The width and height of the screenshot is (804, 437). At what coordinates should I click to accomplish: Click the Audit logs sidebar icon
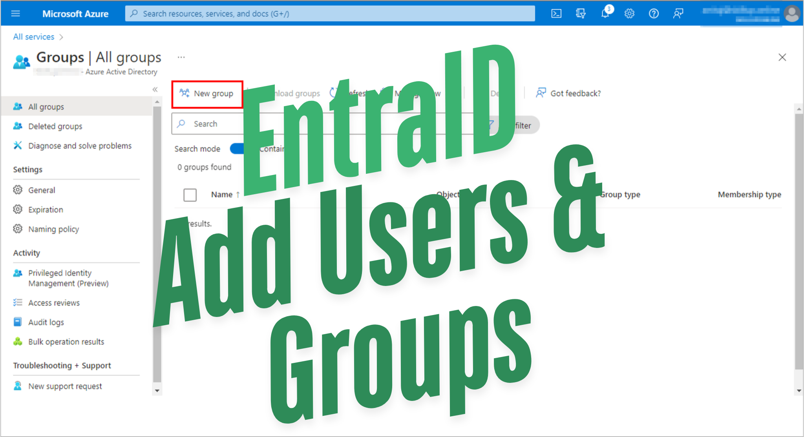point(18,322)
